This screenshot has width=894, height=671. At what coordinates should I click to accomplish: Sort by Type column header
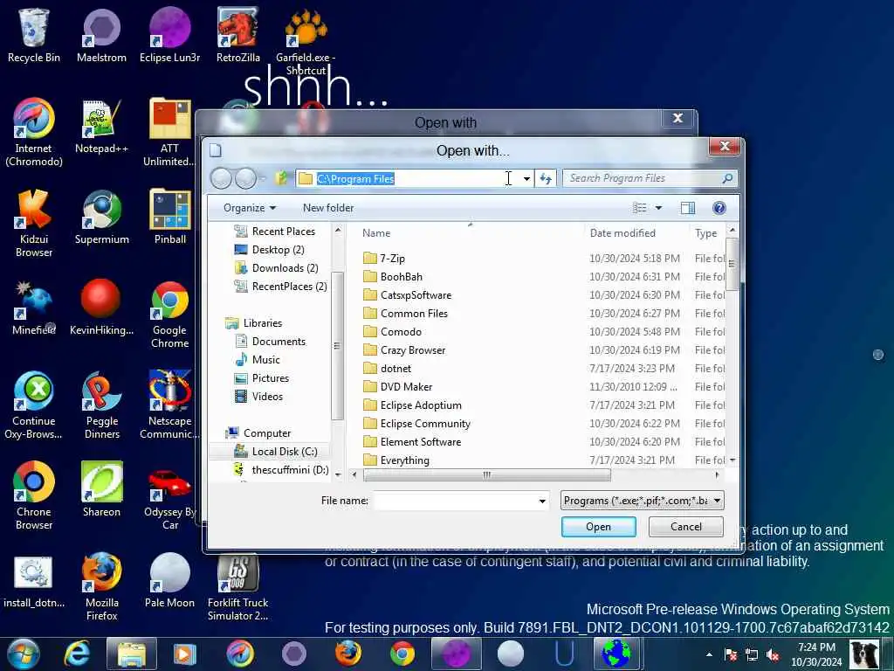[705, 232]
